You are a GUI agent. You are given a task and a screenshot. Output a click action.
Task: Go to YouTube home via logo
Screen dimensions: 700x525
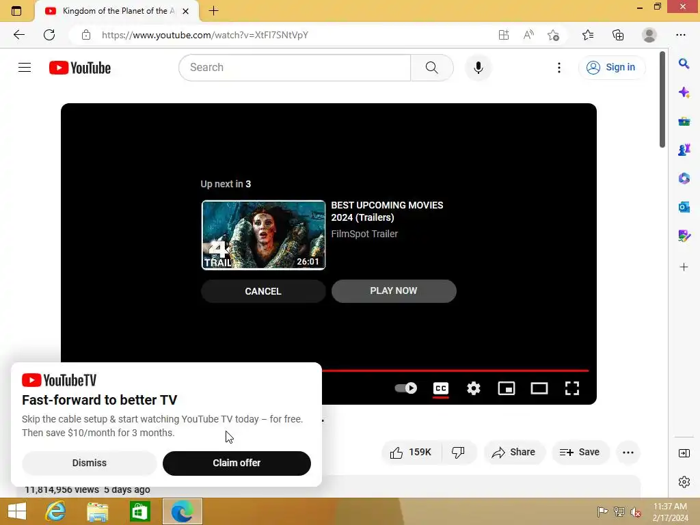pyautogui.click(x=80, y=68)
